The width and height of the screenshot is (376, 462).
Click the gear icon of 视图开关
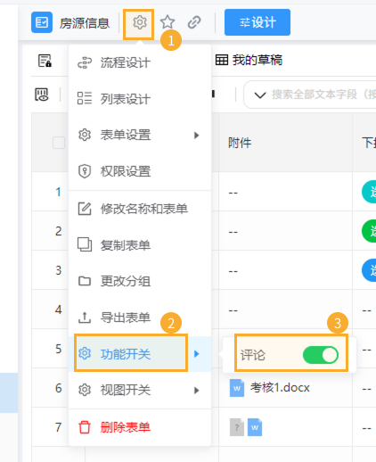[x=85, y=390]
